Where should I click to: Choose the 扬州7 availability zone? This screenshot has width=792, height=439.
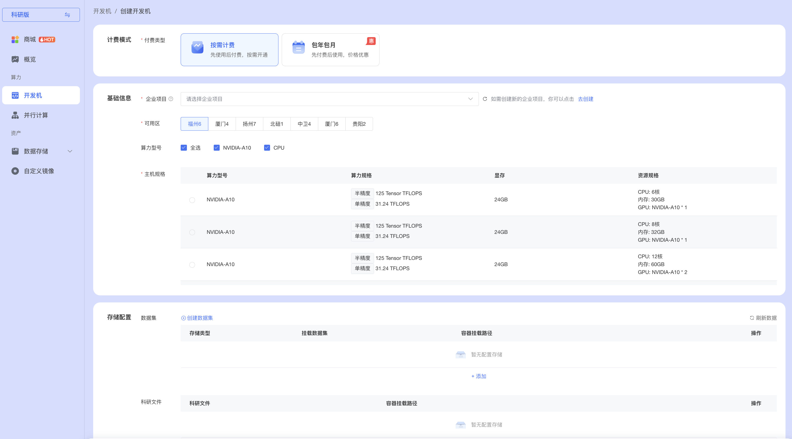(249, 124)
